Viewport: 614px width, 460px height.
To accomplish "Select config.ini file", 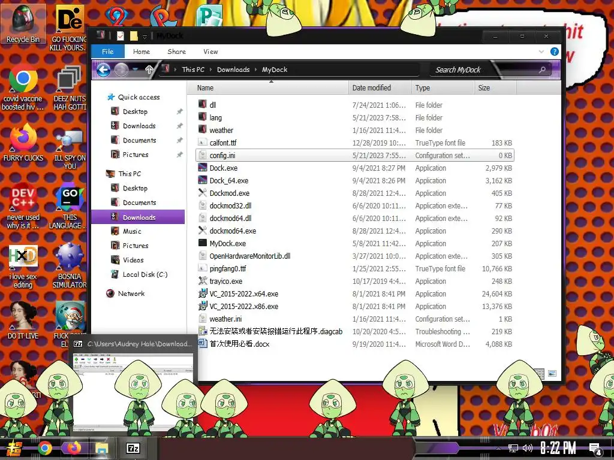I will [x=354, y=155].
